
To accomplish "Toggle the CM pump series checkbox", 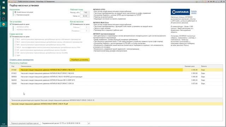I will 15,53.
